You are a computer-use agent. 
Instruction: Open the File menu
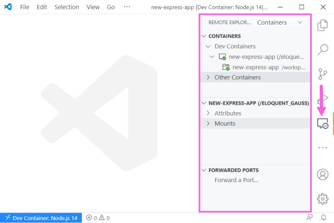25,7
